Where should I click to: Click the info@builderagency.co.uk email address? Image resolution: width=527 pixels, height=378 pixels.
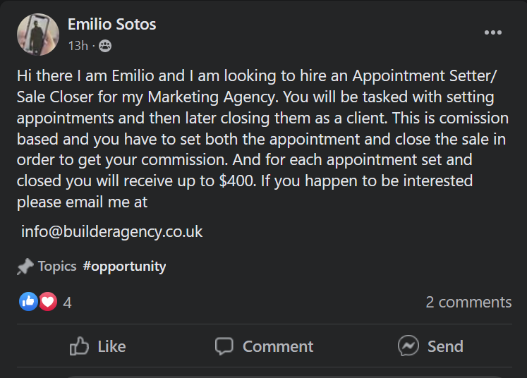[112, 231]
